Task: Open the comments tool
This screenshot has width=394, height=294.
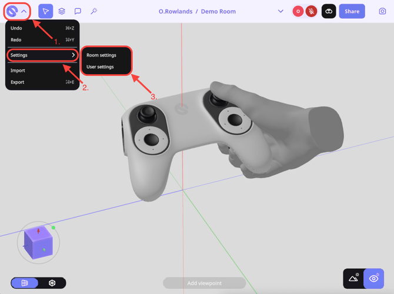Action: point(78,11)
